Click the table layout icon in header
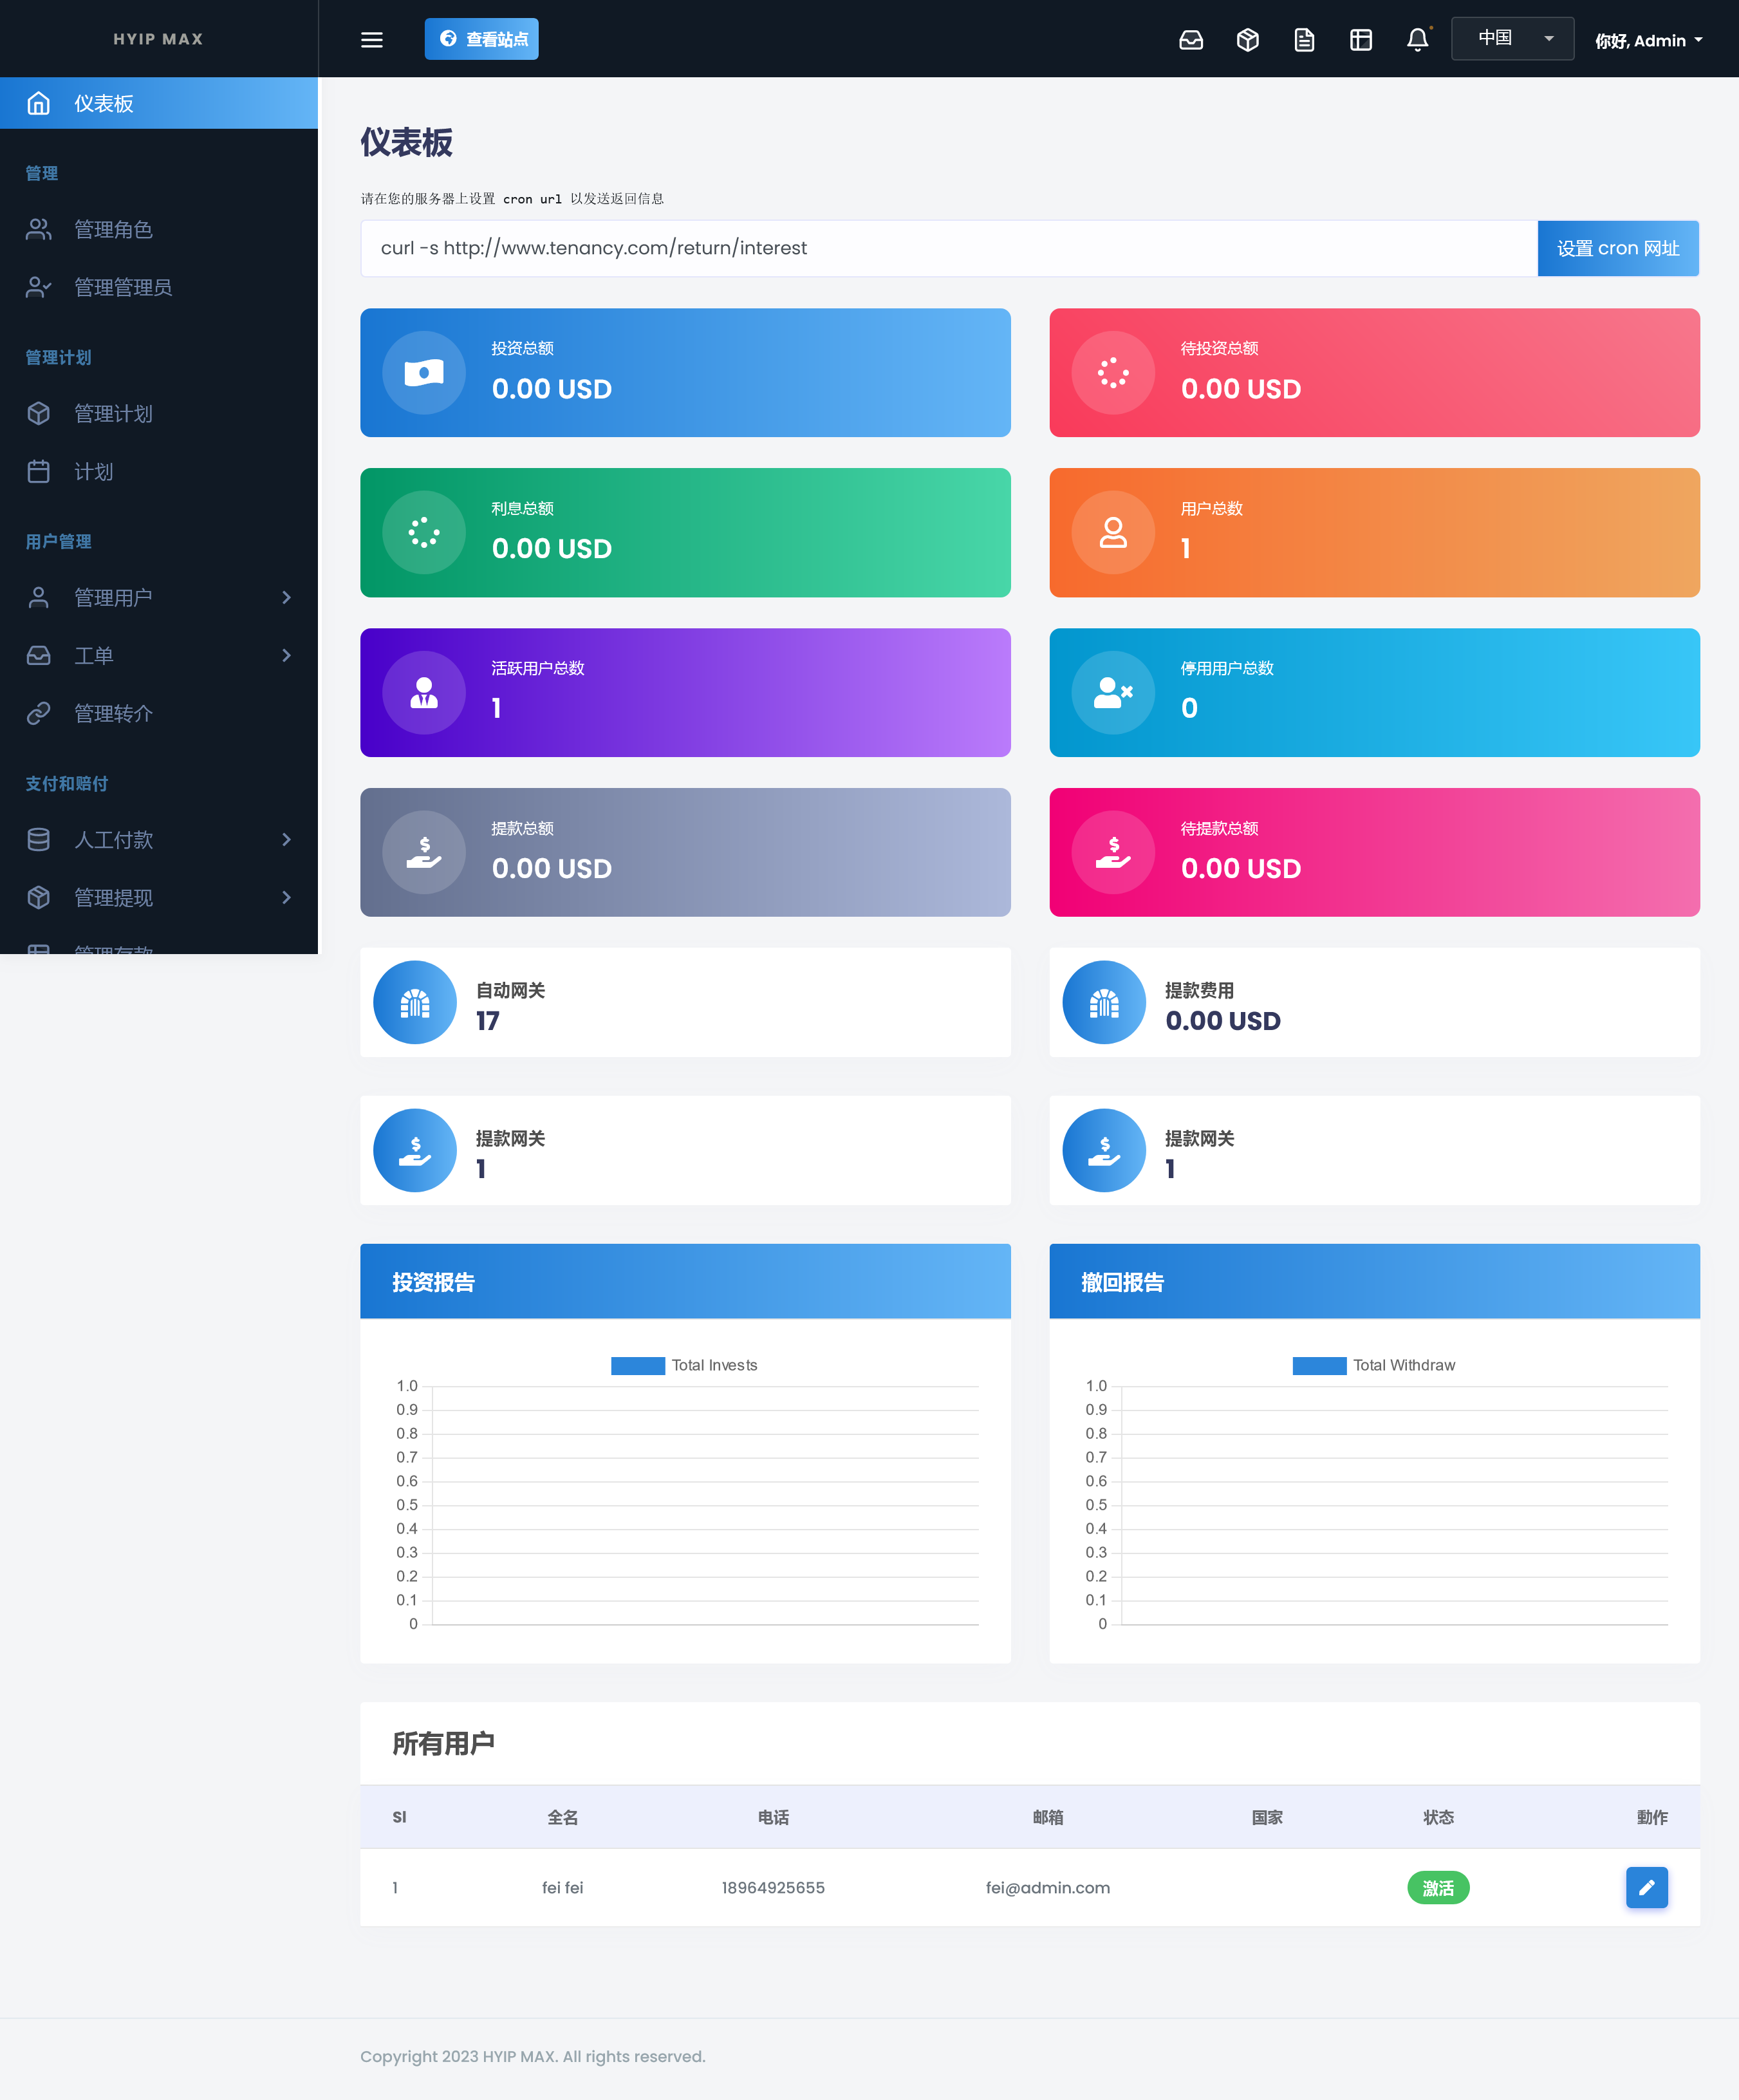 point(1360,40)
